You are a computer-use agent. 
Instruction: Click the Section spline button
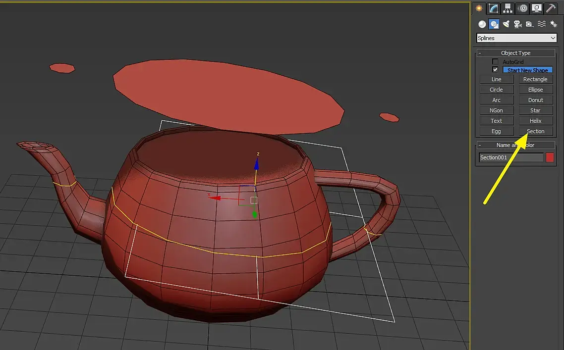[536, 131]
